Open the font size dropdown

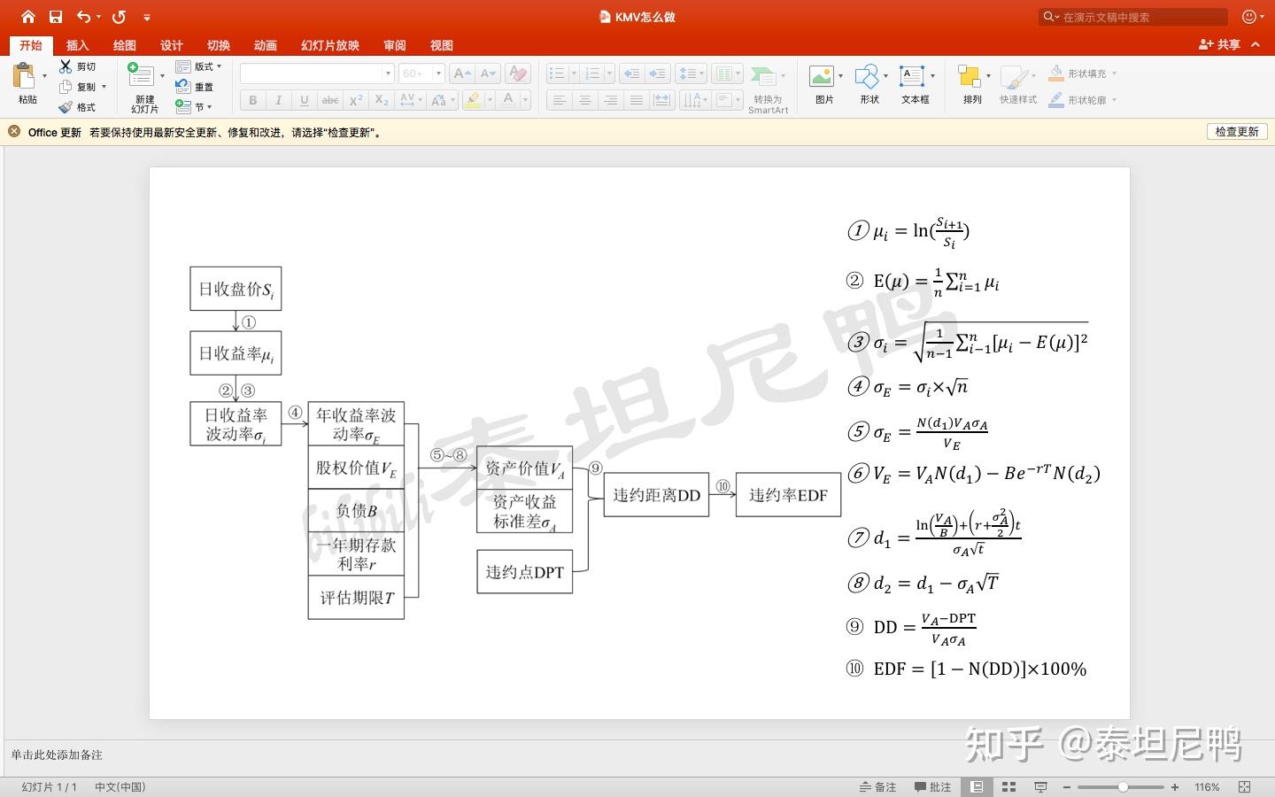click(437, 73)
